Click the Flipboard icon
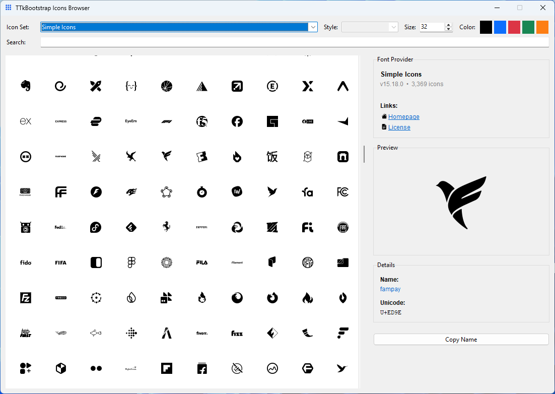The height and width of the screenshot is (394, 555). click(166, 368)
